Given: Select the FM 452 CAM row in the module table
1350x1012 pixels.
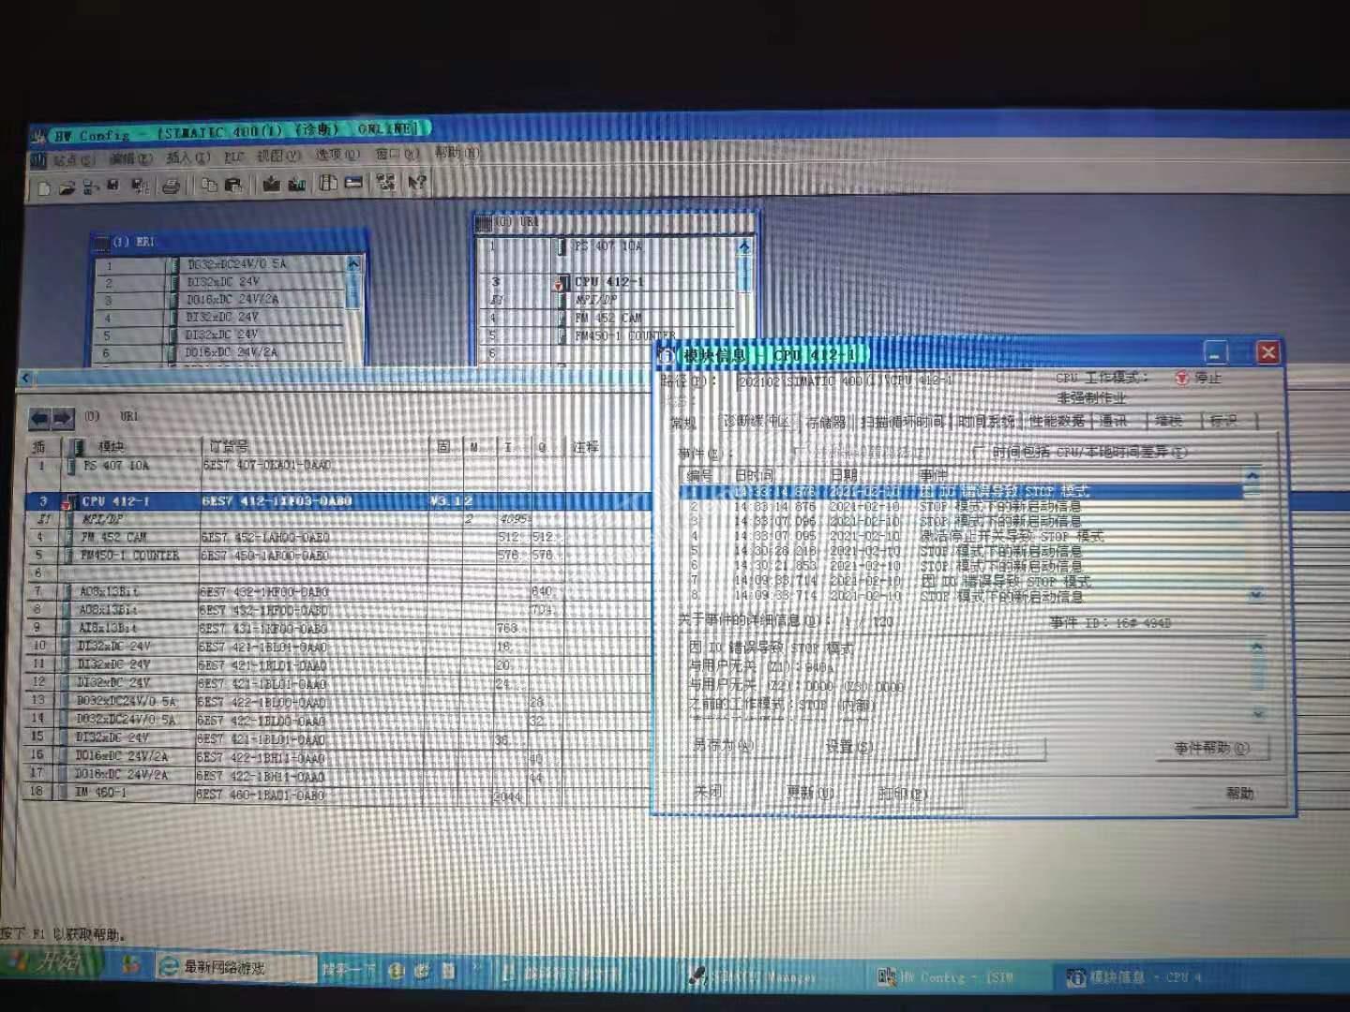Looking at the screenshot, I should [x=337, y=538].
